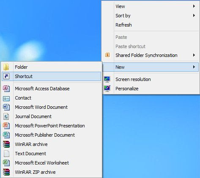The image size is (200, 178).
Task: Expand Shared Folder Synchronization submenu arrow
Action: tap(194, 55)
